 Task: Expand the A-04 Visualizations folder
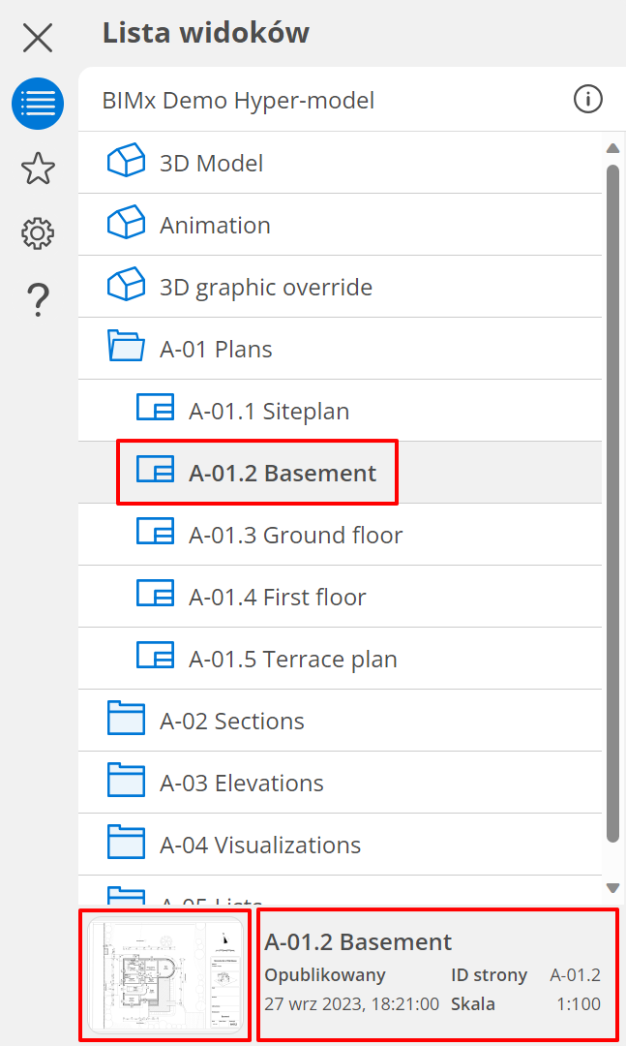pos(259,845)
